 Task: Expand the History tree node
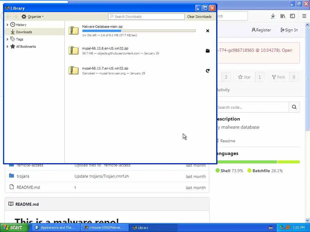(7, 25)
